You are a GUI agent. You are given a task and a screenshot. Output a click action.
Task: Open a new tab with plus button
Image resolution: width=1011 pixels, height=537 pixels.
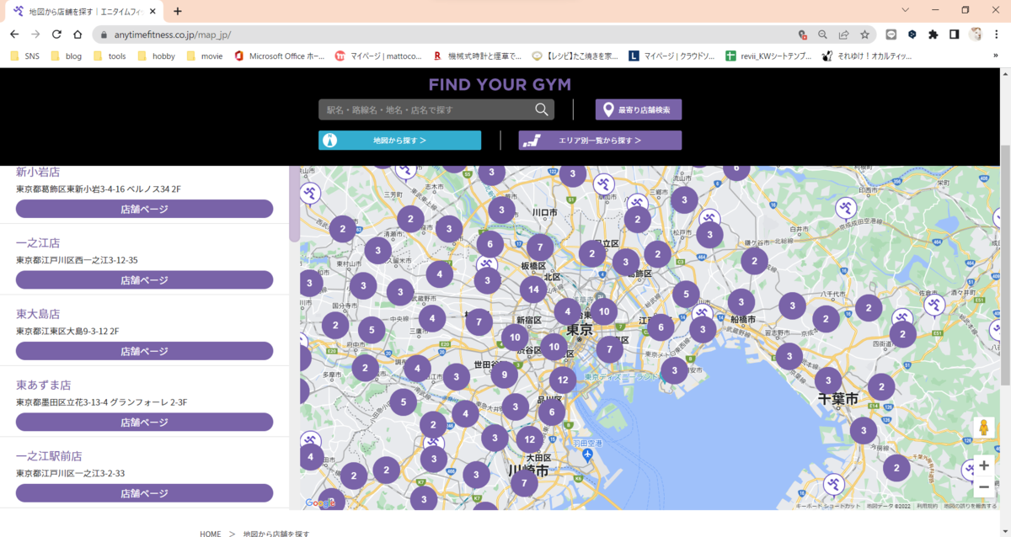(178, 12)
